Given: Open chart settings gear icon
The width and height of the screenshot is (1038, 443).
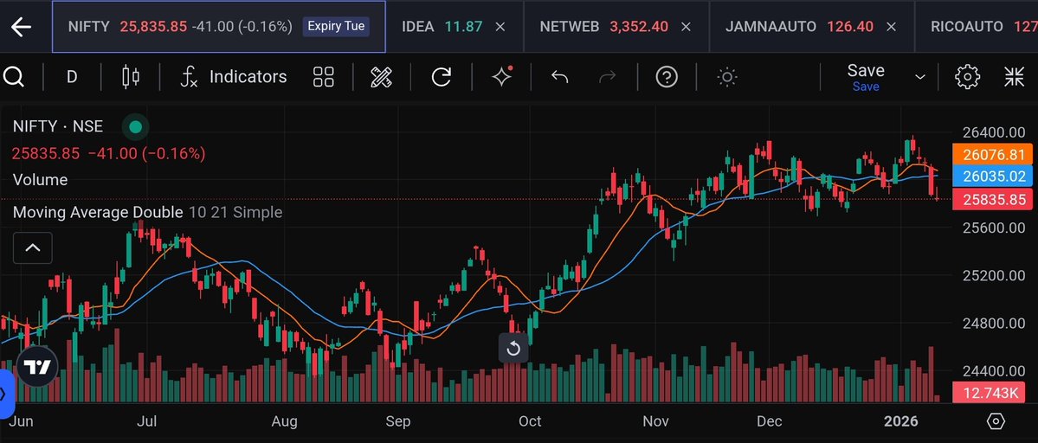Looking at the screenshot, I should (967, 77).
